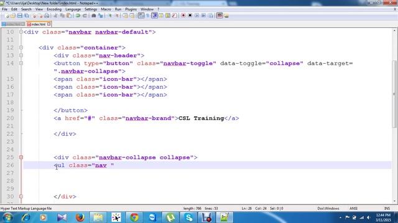Open the Edit menu
Image resolution: width=398 pixels, height=223 pixels.
click(x=14, y=9)
